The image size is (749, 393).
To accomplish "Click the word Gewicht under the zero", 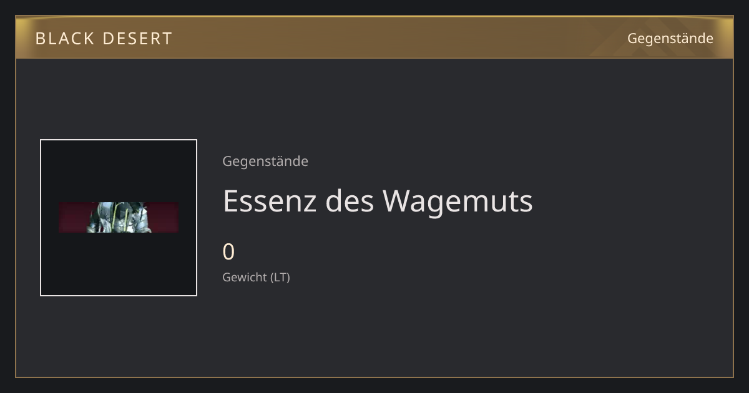I will (x=245, y=277).
